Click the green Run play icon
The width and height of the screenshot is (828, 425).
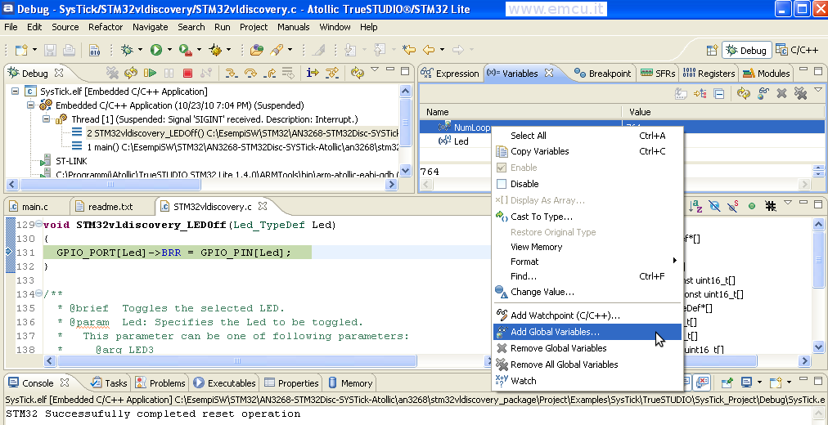pos(155,50)
